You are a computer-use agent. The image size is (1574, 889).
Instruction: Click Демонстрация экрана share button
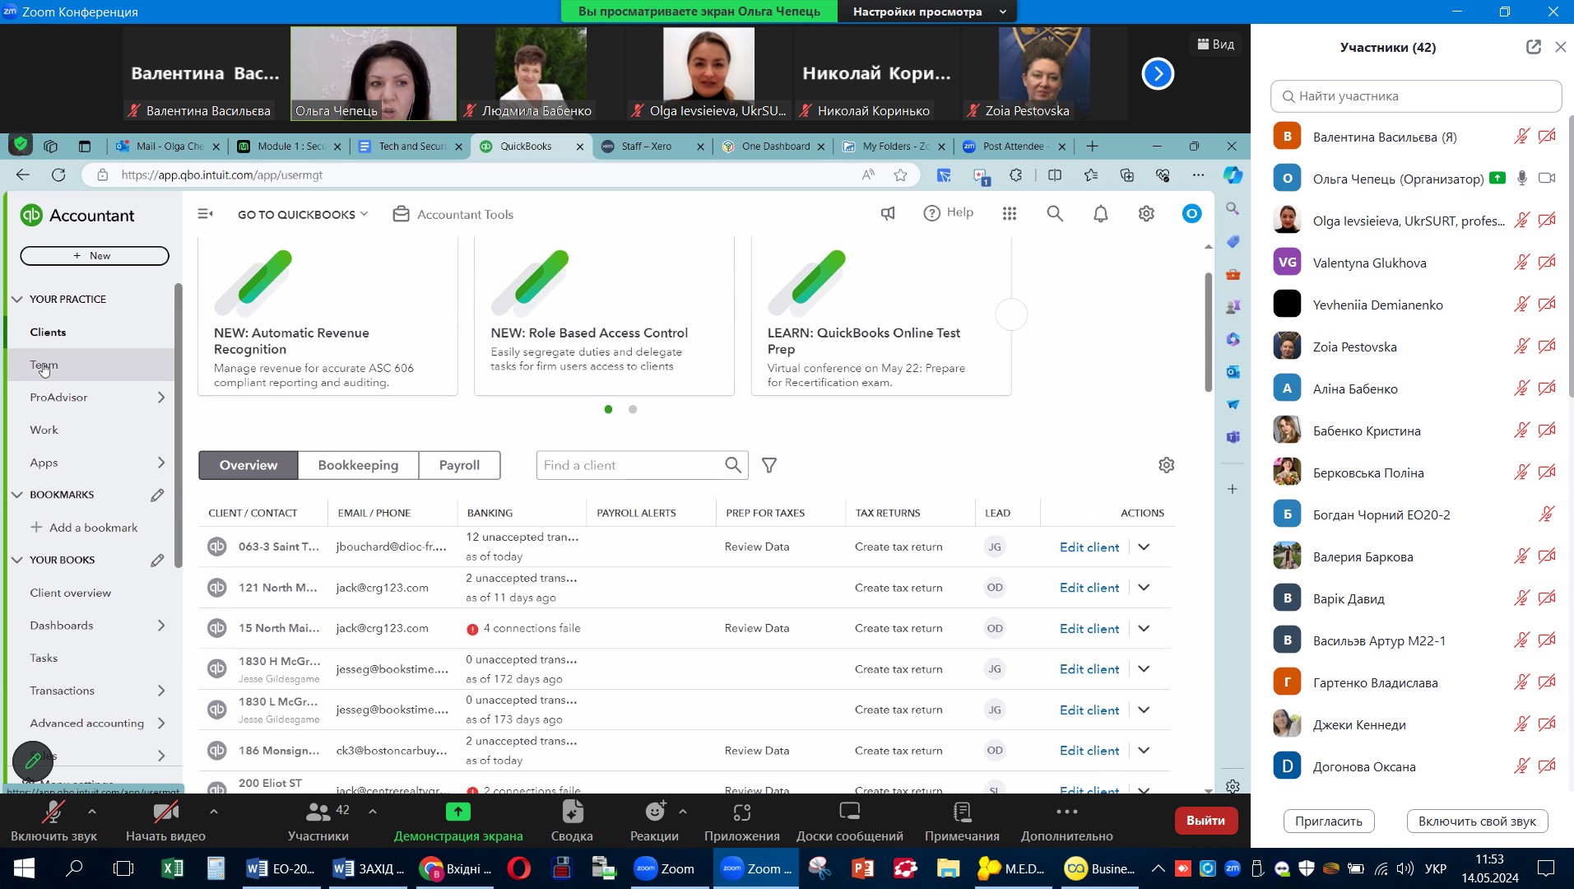458,822
